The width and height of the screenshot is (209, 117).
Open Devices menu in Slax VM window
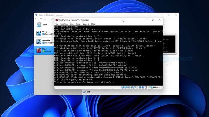[x=86, y=24]
